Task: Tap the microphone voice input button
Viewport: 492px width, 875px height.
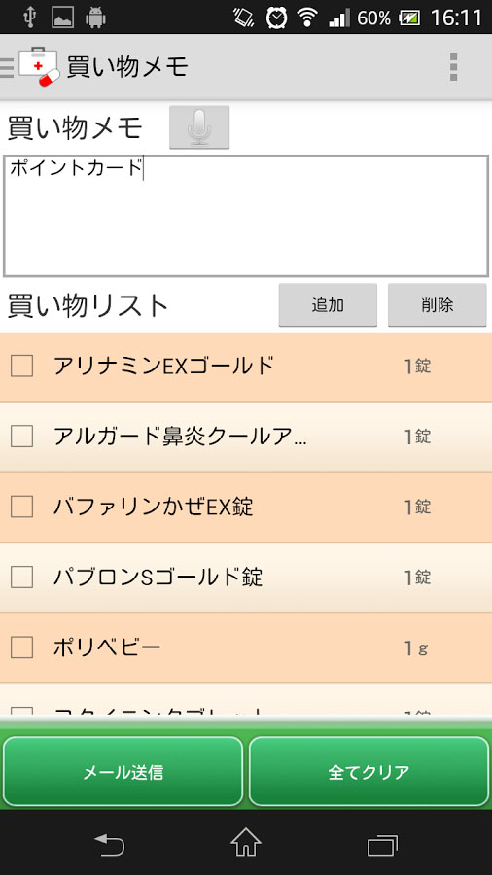Action: pyautogui.click(x=199, y=127)
